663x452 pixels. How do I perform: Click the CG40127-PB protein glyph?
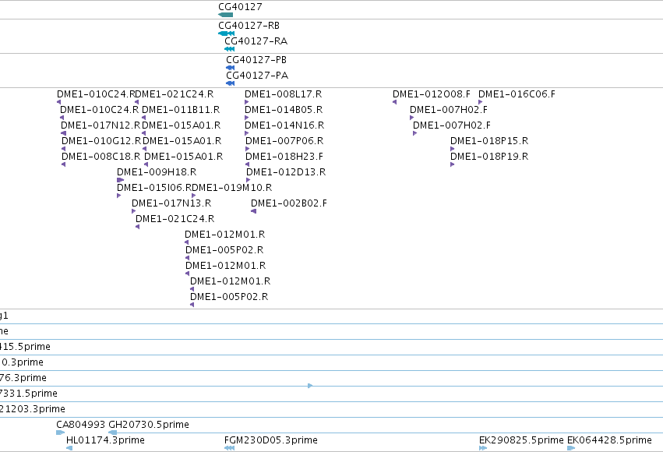tap(230, 68)
